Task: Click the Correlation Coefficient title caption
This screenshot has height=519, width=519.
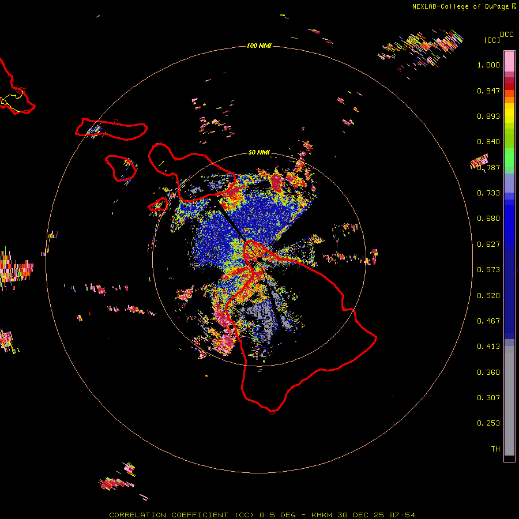Action: pyautogui.click(x=262, y=515)
